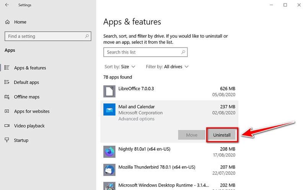Click the 208 MB size value

pyautogui.click(x=228, y=149)
